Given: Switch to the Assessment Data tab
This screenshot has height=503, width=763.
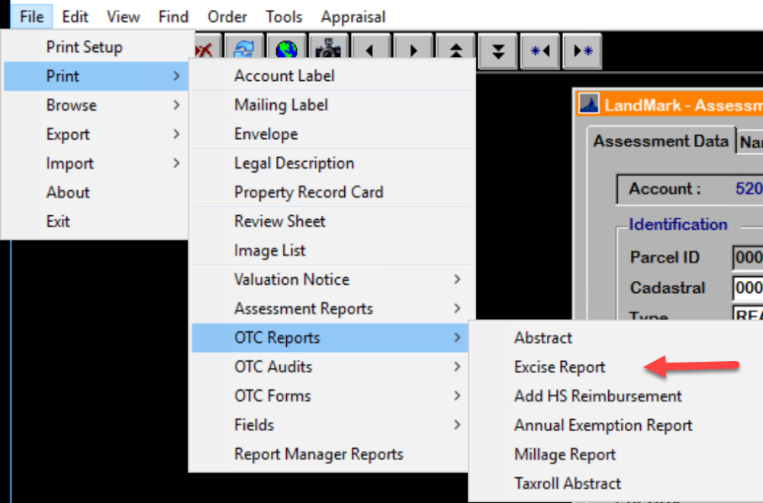Looking at the screenshot, I should click(x=661, y=140).
